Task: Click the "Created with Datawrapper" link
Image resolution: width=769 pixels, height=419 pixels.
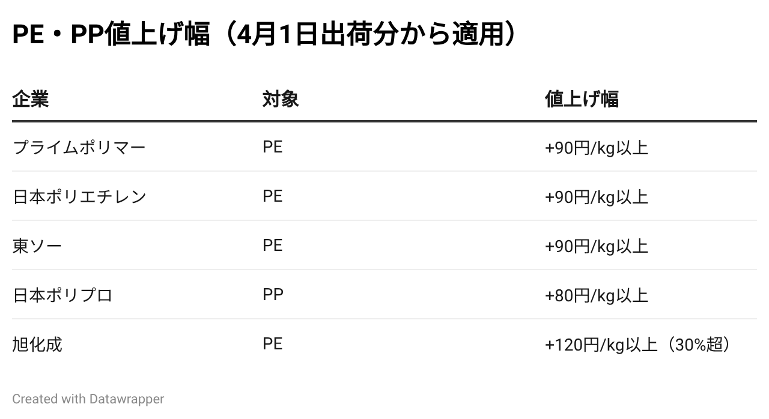Action: click(88, 399)
